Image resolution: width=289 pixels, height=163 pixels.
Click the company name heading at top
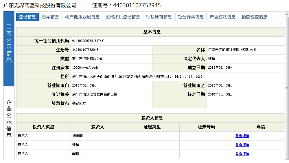[40, 5]
